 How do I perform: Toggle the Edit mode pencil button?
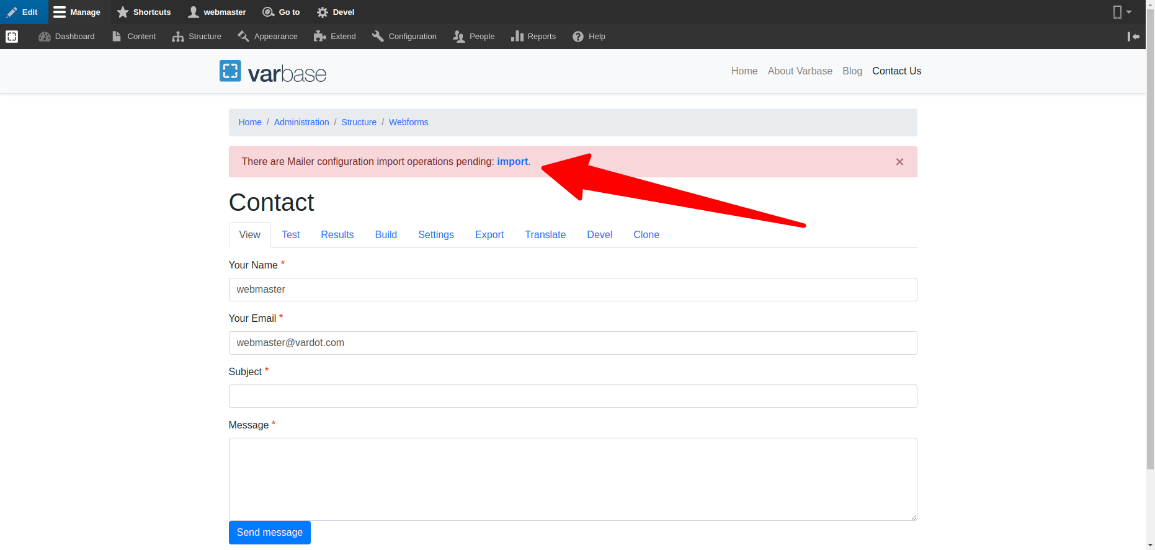tap(23, 12)
